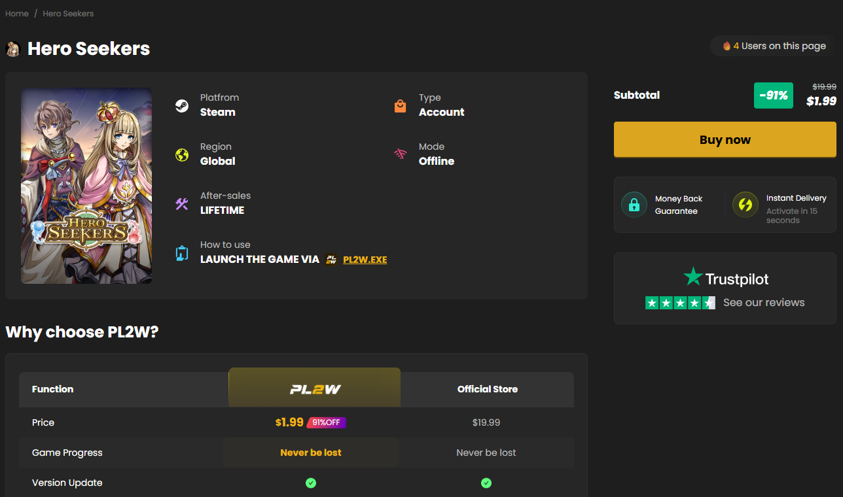Select the Official Store column header
Image resolution: width=843 pixels, height=497 pixels.
click(487, 389)
